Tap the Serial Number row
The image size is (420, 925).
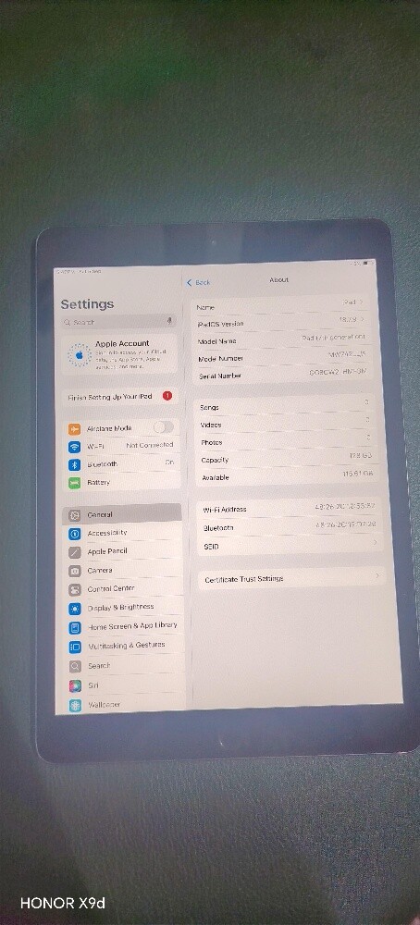pos(284,374)
